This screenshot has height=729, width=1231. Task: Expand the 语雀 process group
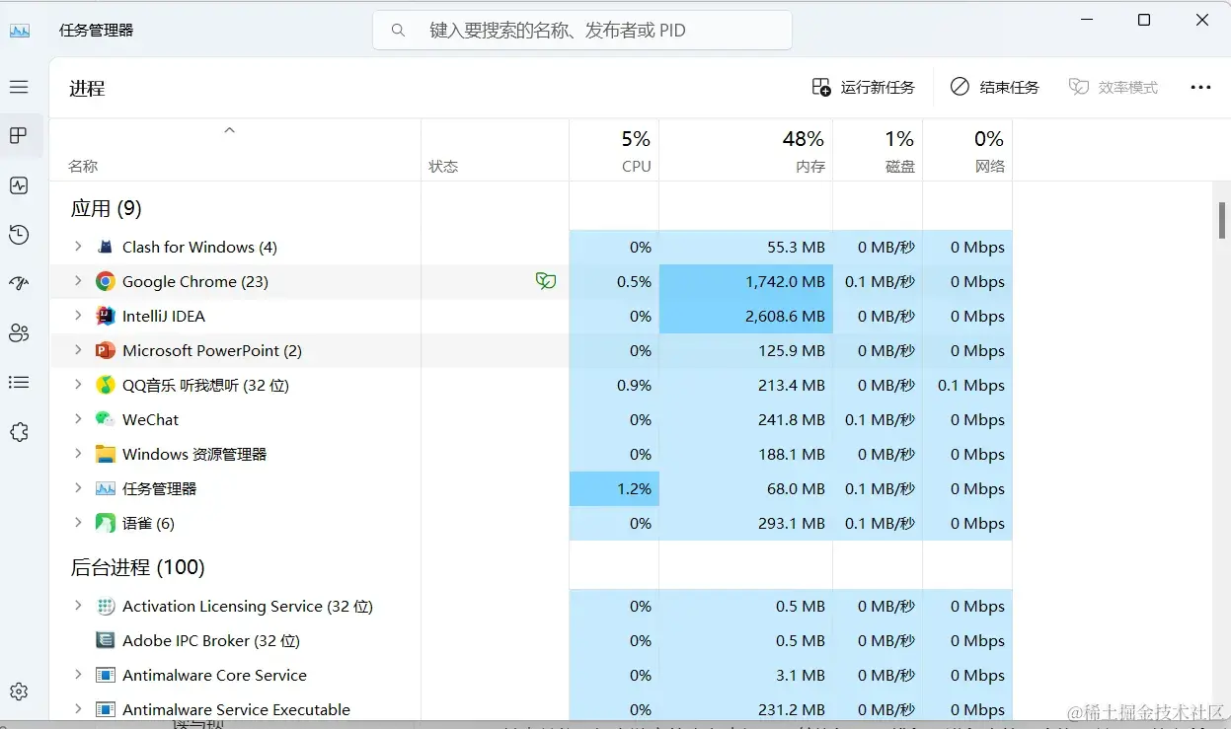click(78, 523)
